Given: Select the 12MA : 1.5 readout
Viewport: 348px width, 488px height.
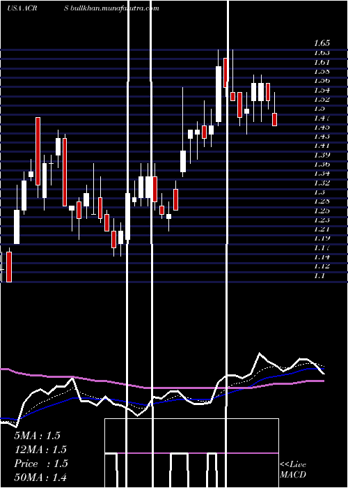Looking at the screenshot, I should (40, 450).
